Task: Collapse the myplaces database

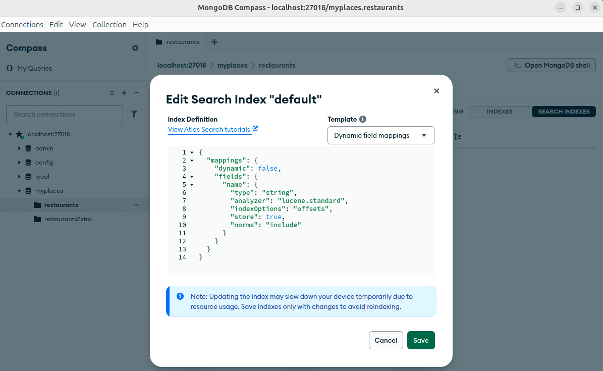Action: click(19, 190)
